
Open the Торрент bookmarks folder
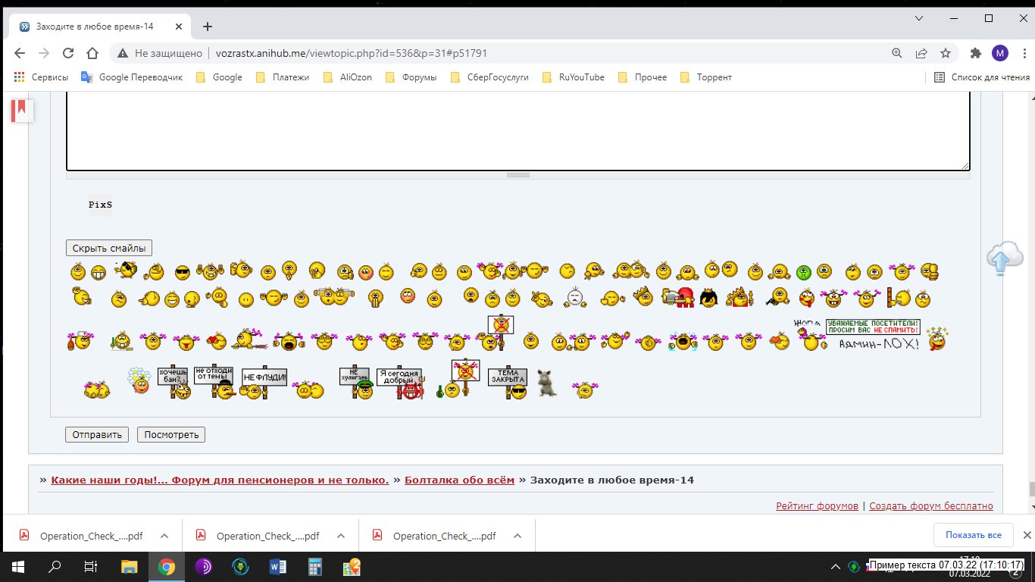pyautogui.click(x=705, y=77)
